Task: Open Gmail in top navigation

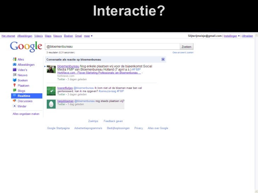Action: (78, 36)
